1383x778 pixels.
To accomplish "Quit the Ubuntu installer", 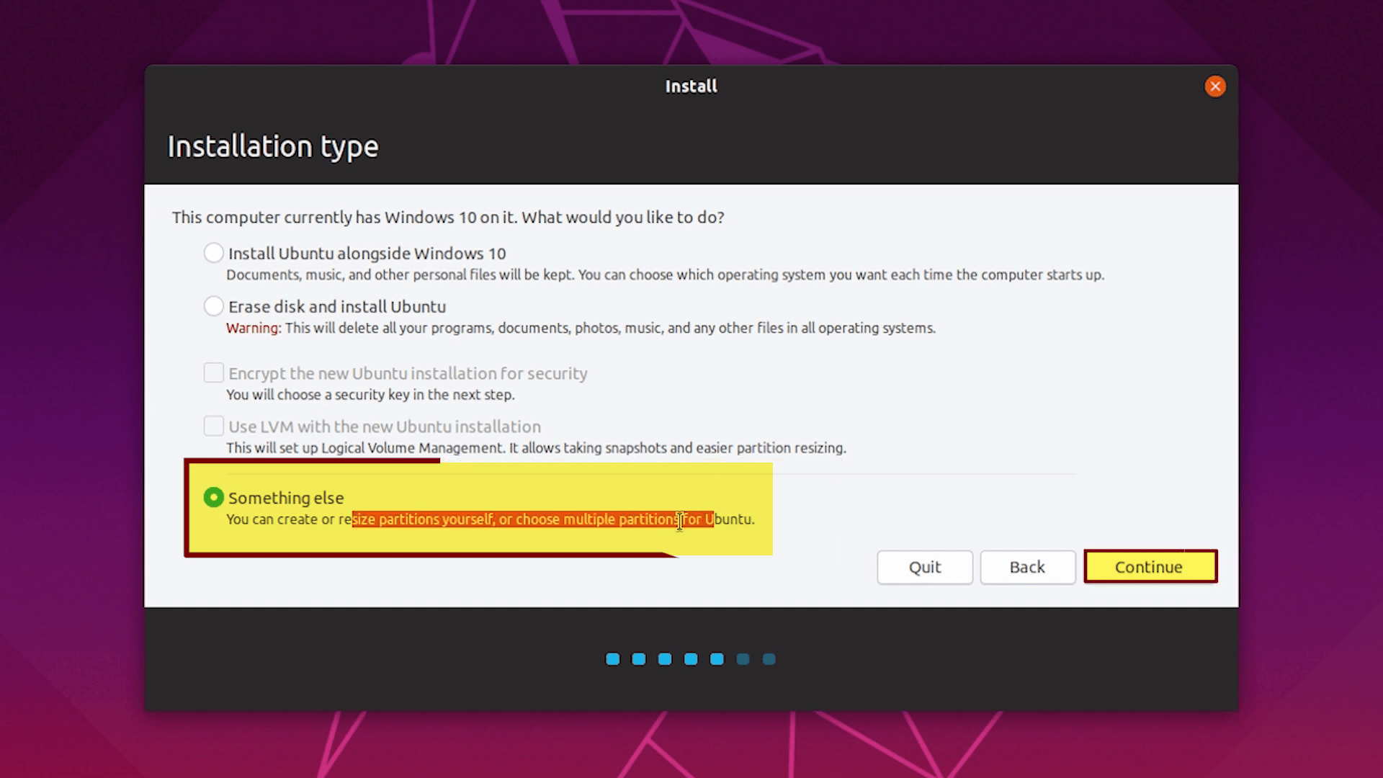I will tap(925, 567).
